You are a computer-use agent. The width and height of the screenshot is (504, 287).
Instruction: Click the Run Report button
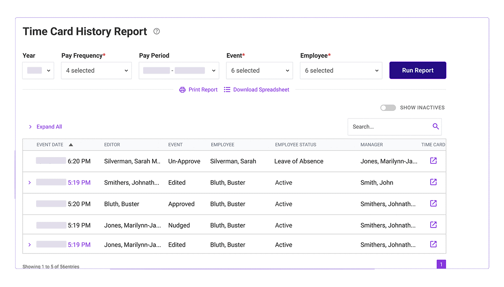(417, 70)
